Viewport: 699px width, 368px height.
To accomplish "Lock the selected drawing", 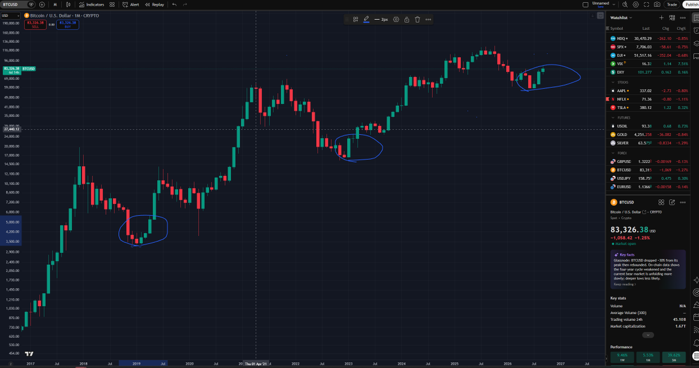I will tap(407, 19).
